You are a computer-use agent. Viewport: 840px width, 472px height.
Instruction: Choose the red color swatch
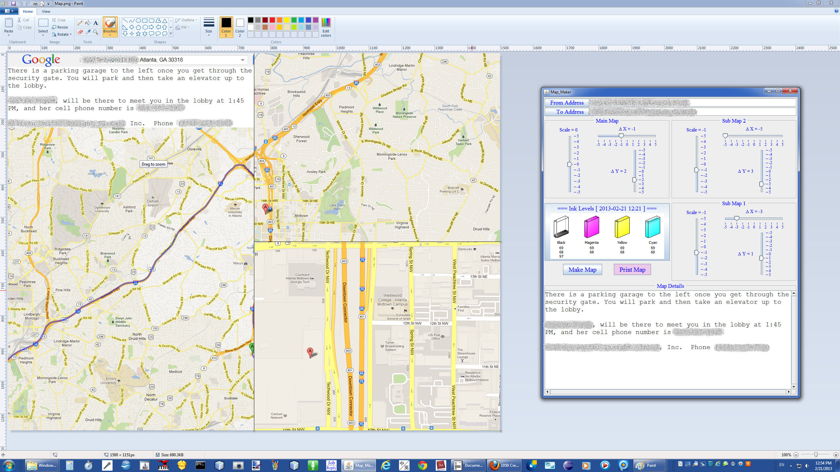click(272, 20)
